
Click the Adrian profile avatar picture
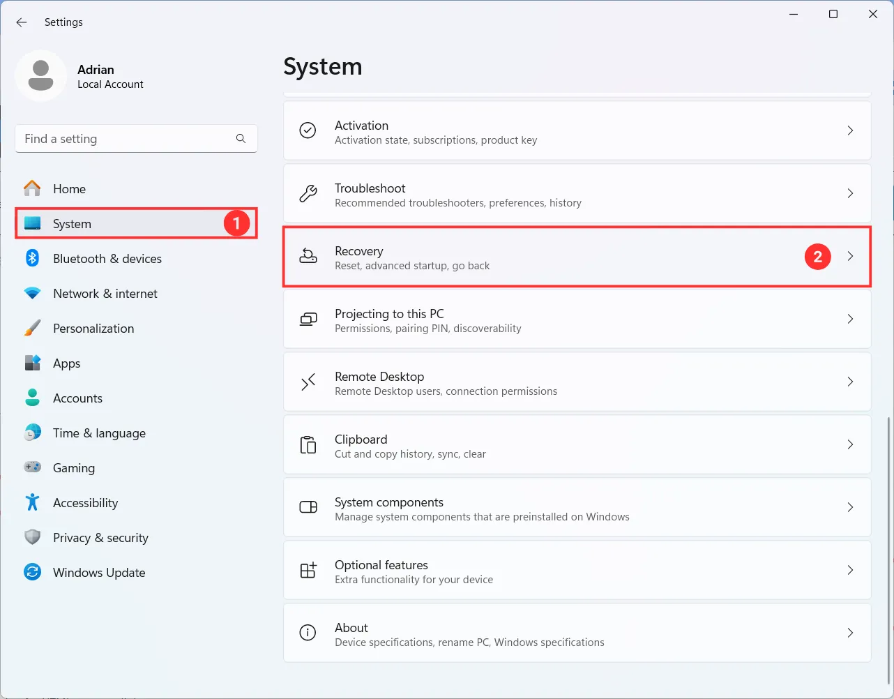click(x=41, y=76)
